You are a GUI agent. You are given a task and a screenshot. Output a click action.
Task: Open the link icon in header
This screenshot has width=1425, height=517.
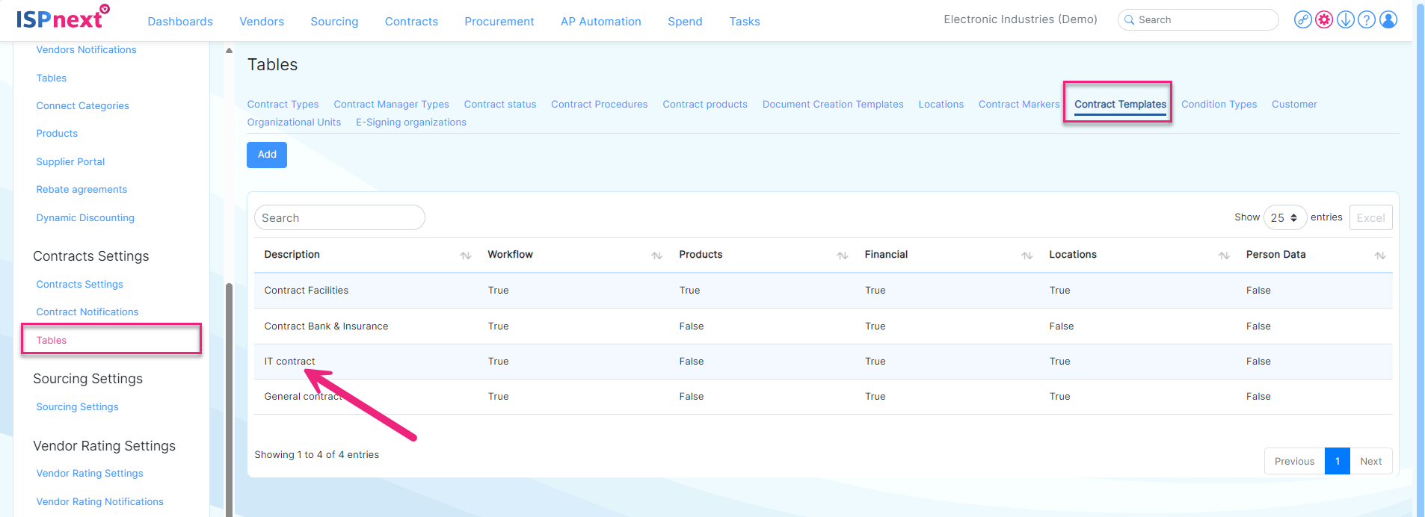pyautogui.click(x=1303, y=20)
